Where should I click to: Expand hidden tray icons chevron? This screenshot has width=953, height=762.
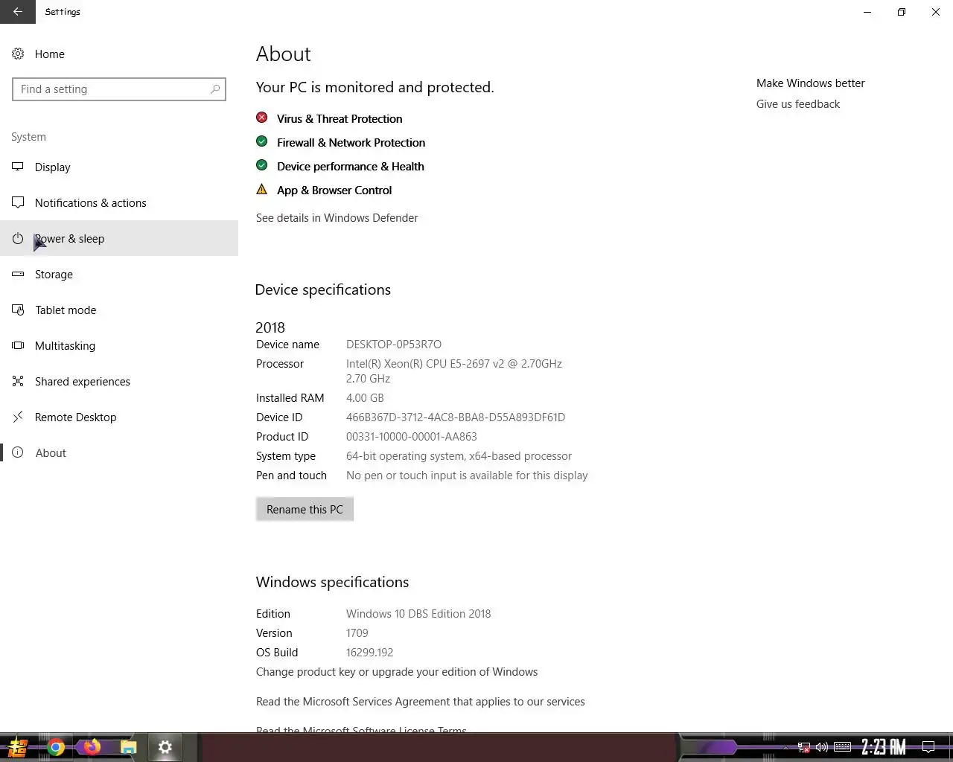click(x=785, y=747)
